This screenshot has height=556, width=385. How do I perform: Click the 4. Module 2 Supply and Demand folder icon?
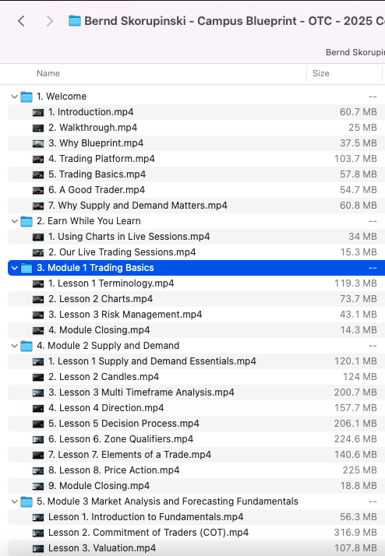click(26, 346)
